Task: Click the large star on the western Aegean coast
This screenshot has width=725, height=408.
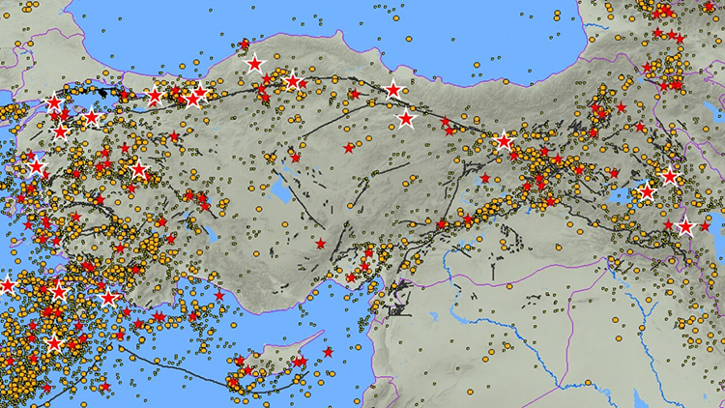Action: [36, 166]
